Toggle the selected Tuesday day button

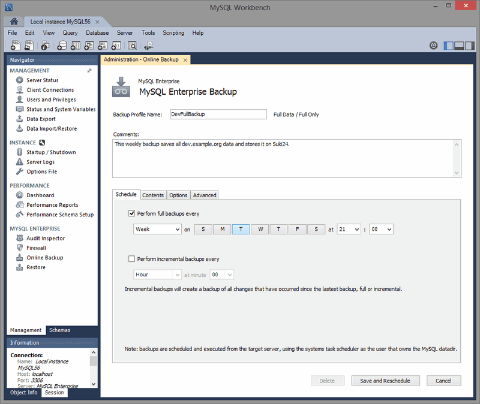point(241,229)
